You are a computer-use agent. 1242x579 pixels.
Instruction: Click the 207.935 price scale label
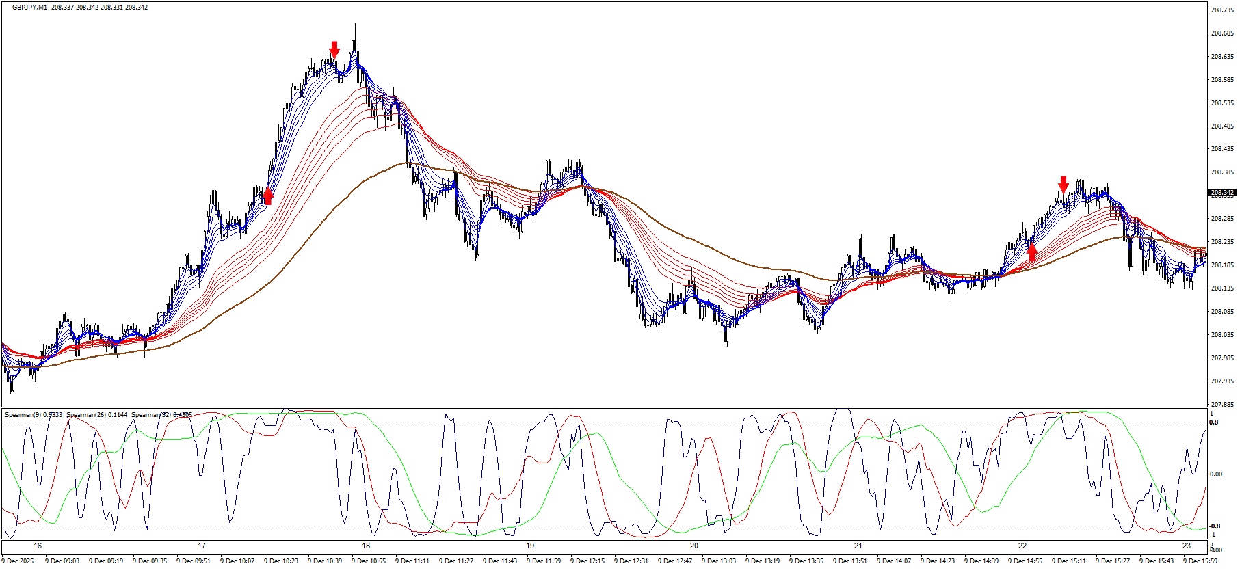[x=1222, y=381]
